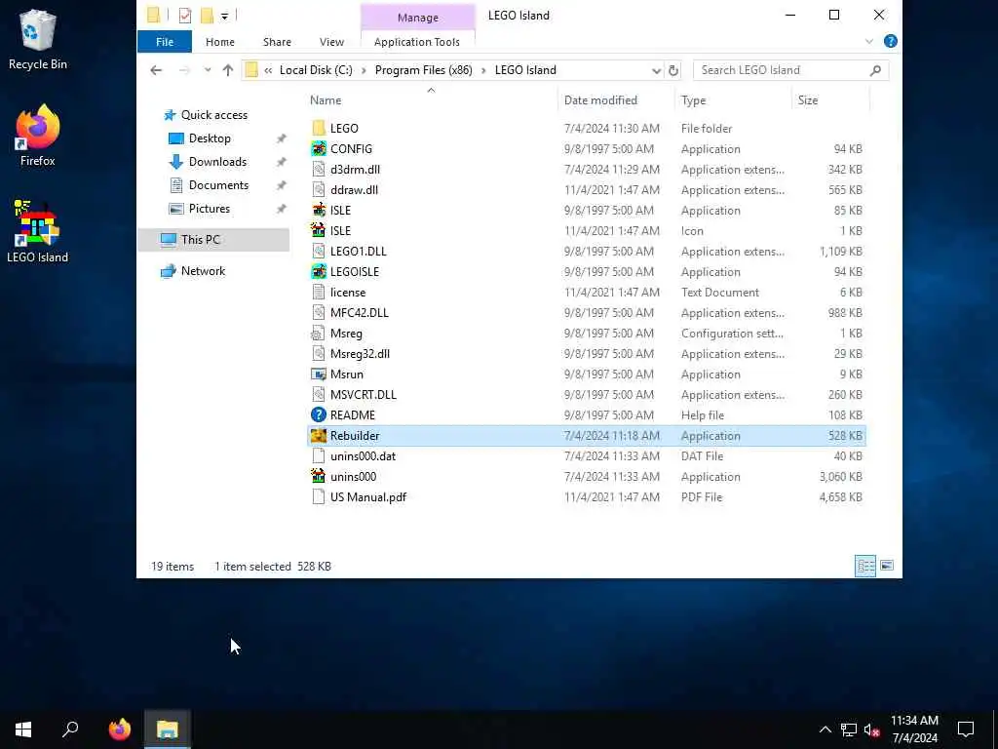Switch to large icons view layout
This screenshot has width=998, height=749.
[887, 566]
